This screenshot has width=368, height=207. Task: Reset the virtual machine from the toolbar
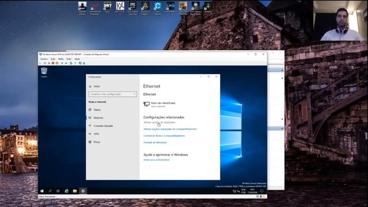[x=66, y=63]
